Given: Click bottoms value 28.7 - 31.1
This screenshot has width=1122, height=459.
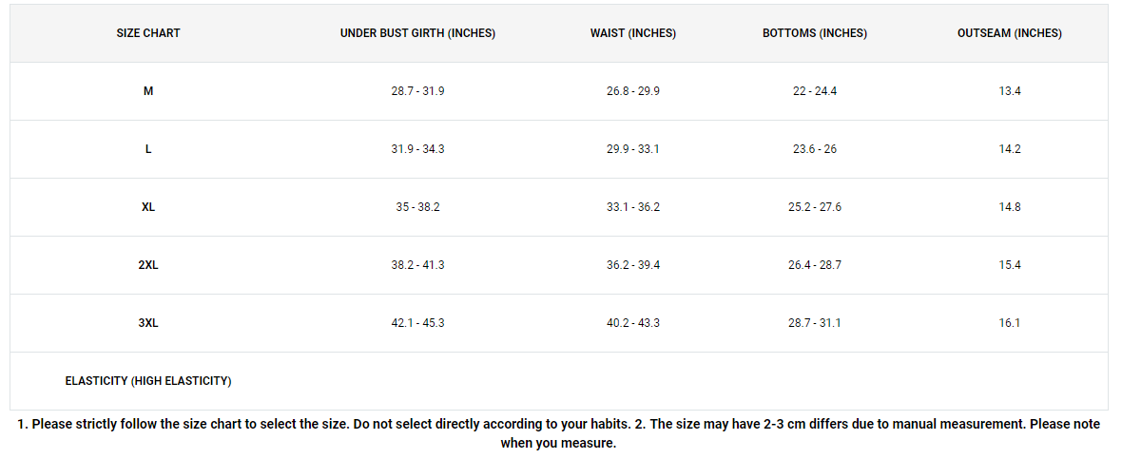Looking at the screenshot, I should 815,323.
